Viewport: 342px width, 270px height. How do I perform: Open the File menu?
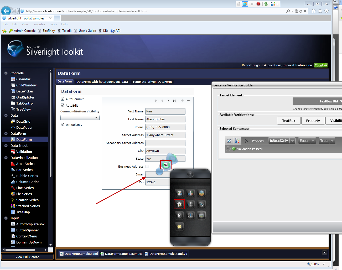click(x=6, y=24)
